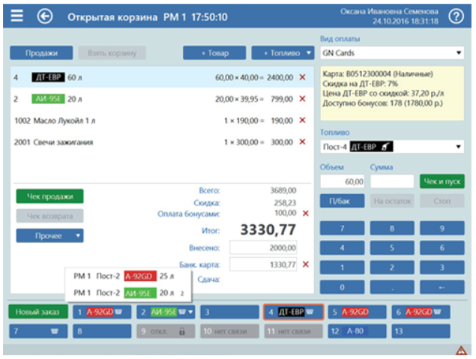Click the Чек продажи button

[49, 196]
